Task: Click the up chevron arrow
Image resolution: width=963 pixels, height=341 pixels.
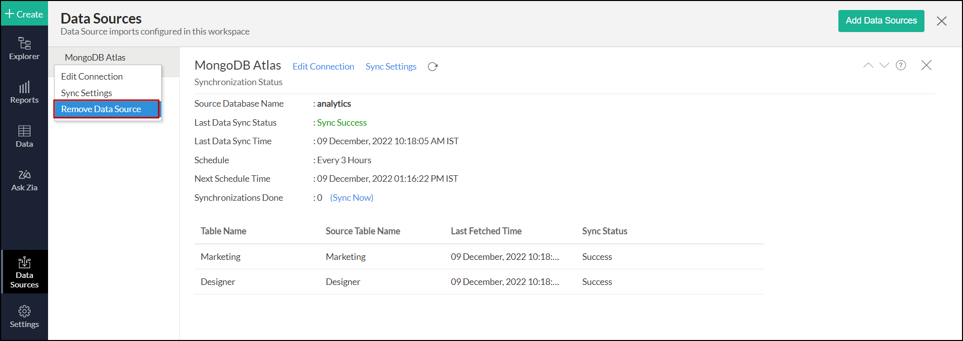Action: pos(868,65)
